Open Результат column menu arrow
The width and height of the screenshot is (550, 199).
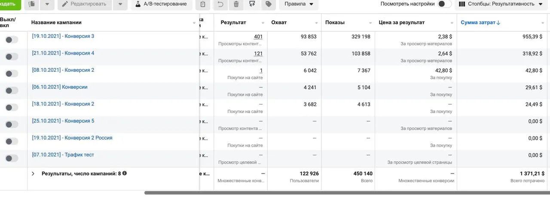[263, 23]
